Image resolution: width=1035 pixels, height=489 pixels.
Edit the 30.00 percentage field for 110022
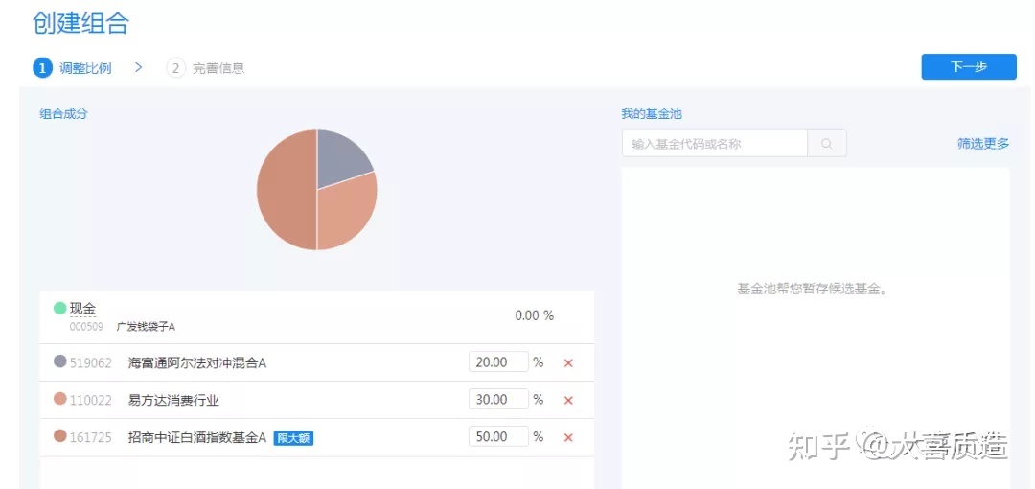(498, 400)
